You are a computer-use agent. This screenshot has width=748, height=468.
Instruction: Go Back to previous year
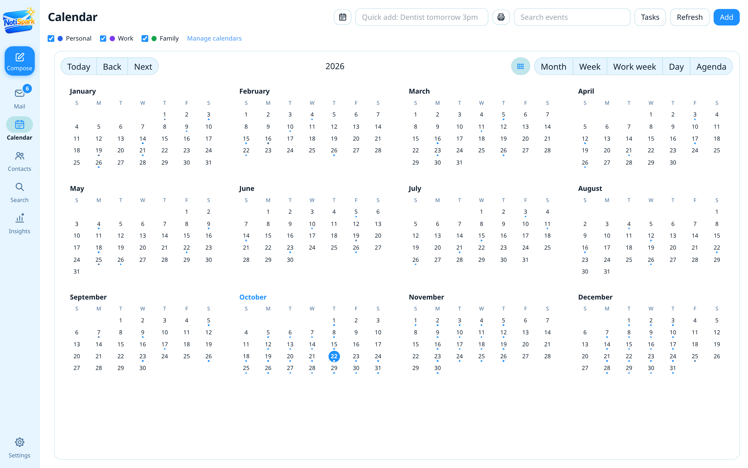pyautogui.click(x=112, y=66)
